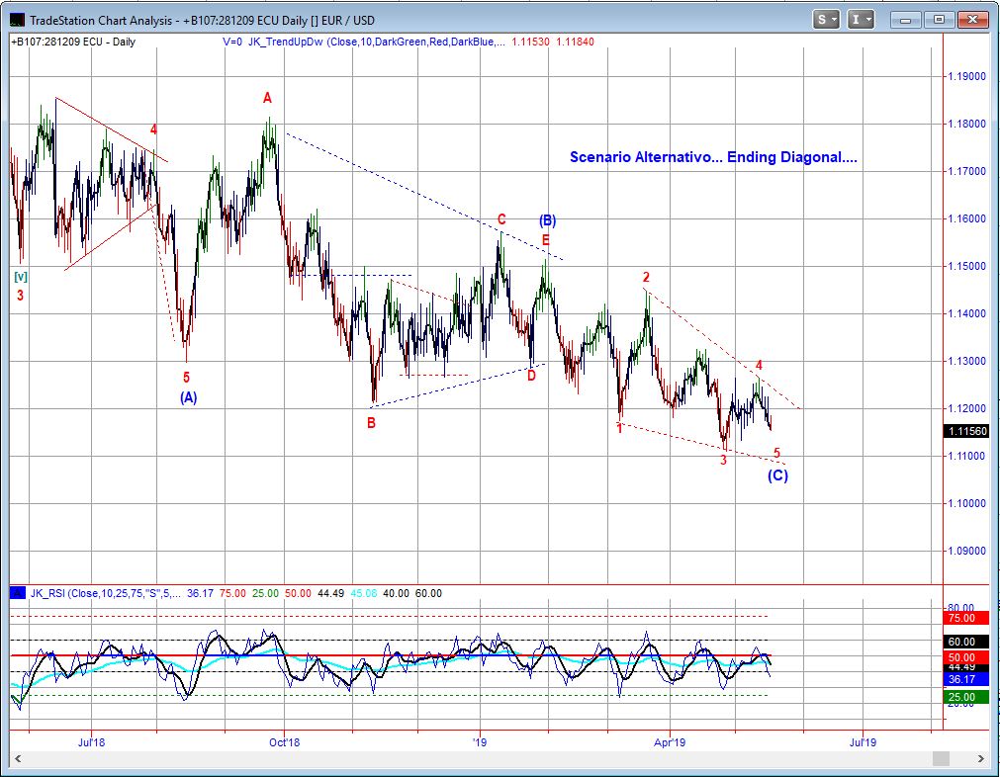Click the Apr'19 date axis label
Screen dimensions: 1000x777
click(x=670, y=742)
